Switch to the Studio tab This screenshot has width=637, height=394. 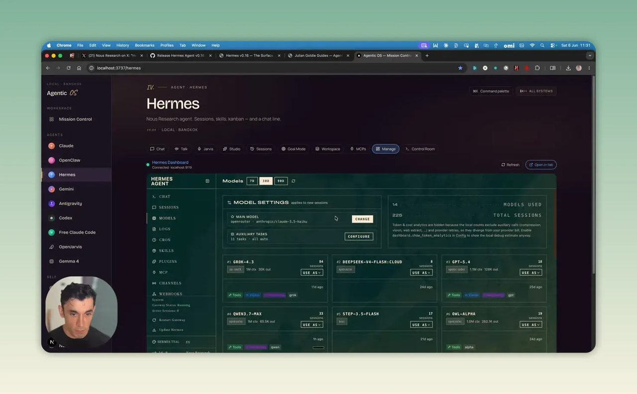(231, 149)
